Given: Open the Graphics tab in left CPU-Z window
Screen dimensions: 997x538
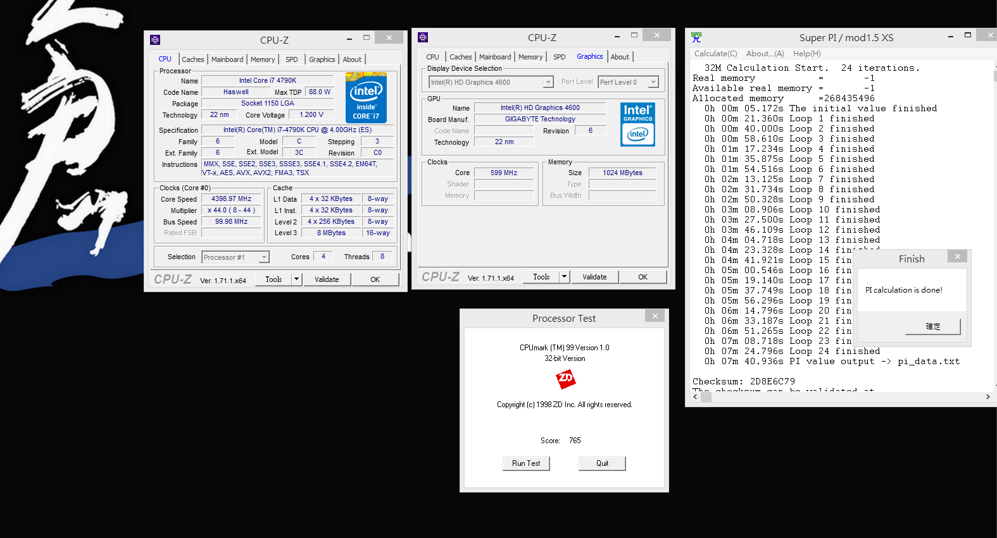Looking at the screenshot, I should [322, 59].
